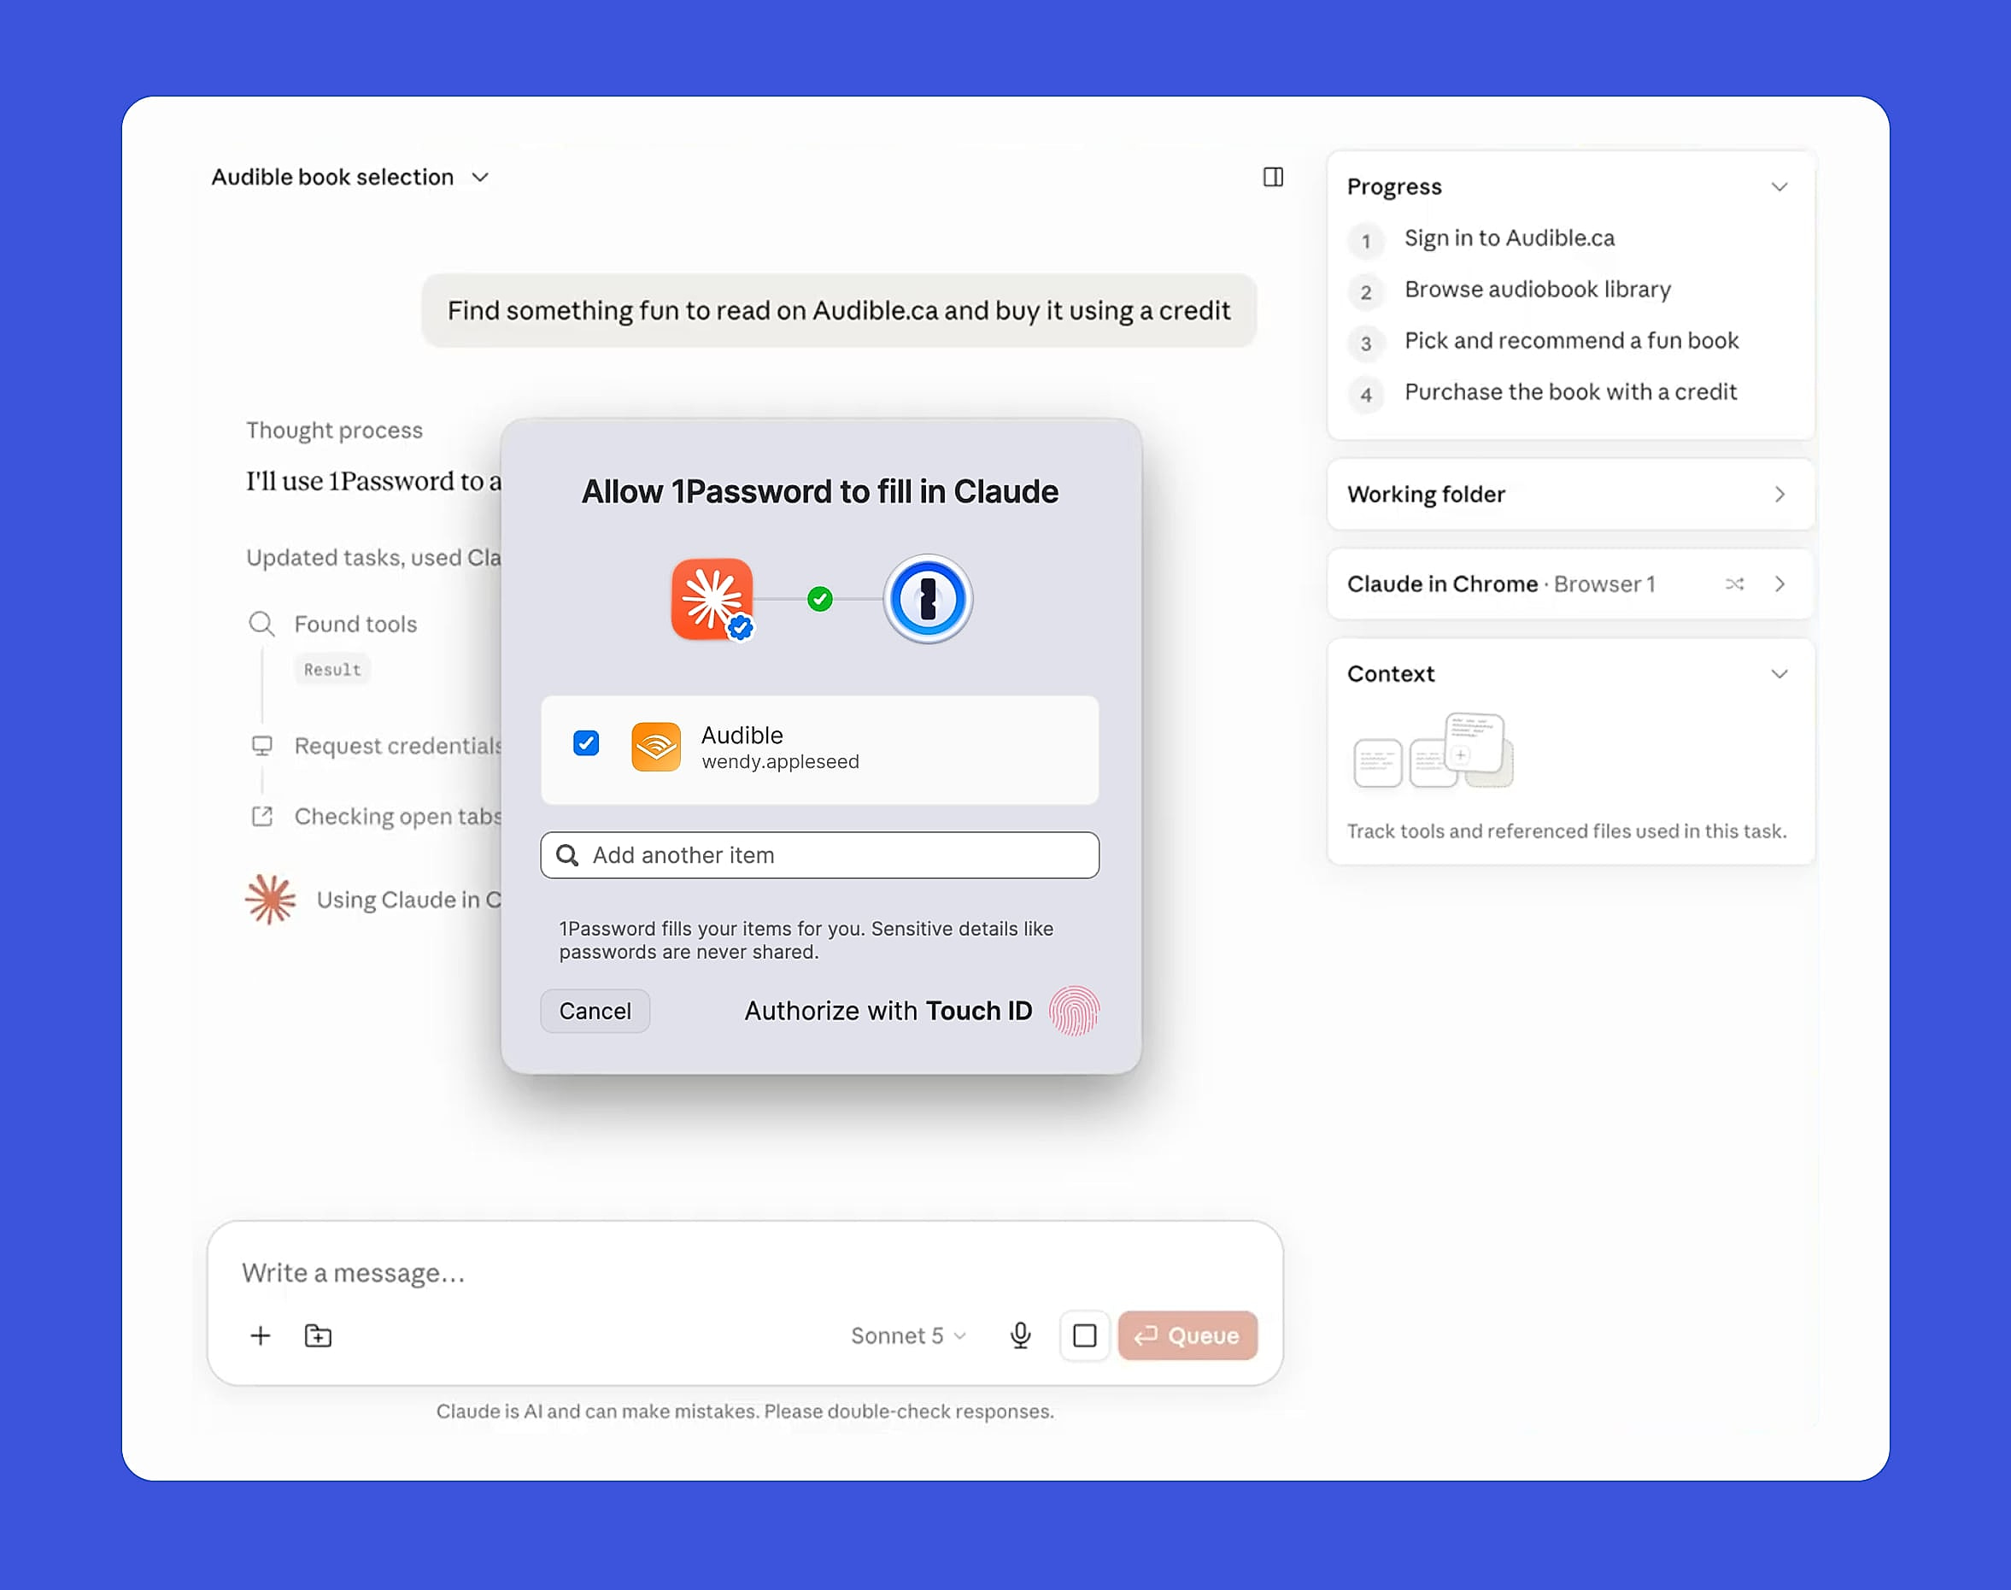This screenshot has width=2011, height=1590.
Task: Click the wendy.appleseed username text
Action: (x=780, y=761)
